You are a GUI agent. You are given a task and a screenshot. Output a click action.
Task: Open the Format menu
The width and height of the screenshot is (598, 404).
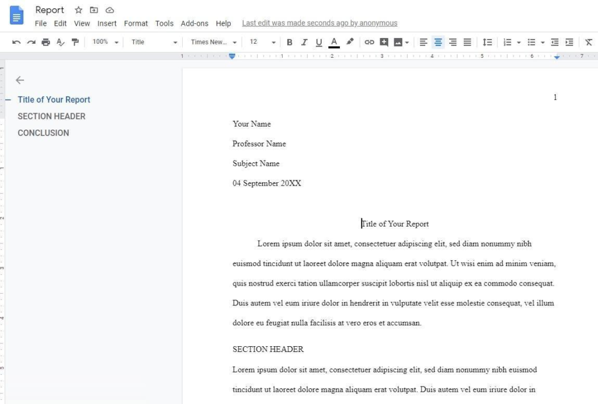(x=135, y=23)
